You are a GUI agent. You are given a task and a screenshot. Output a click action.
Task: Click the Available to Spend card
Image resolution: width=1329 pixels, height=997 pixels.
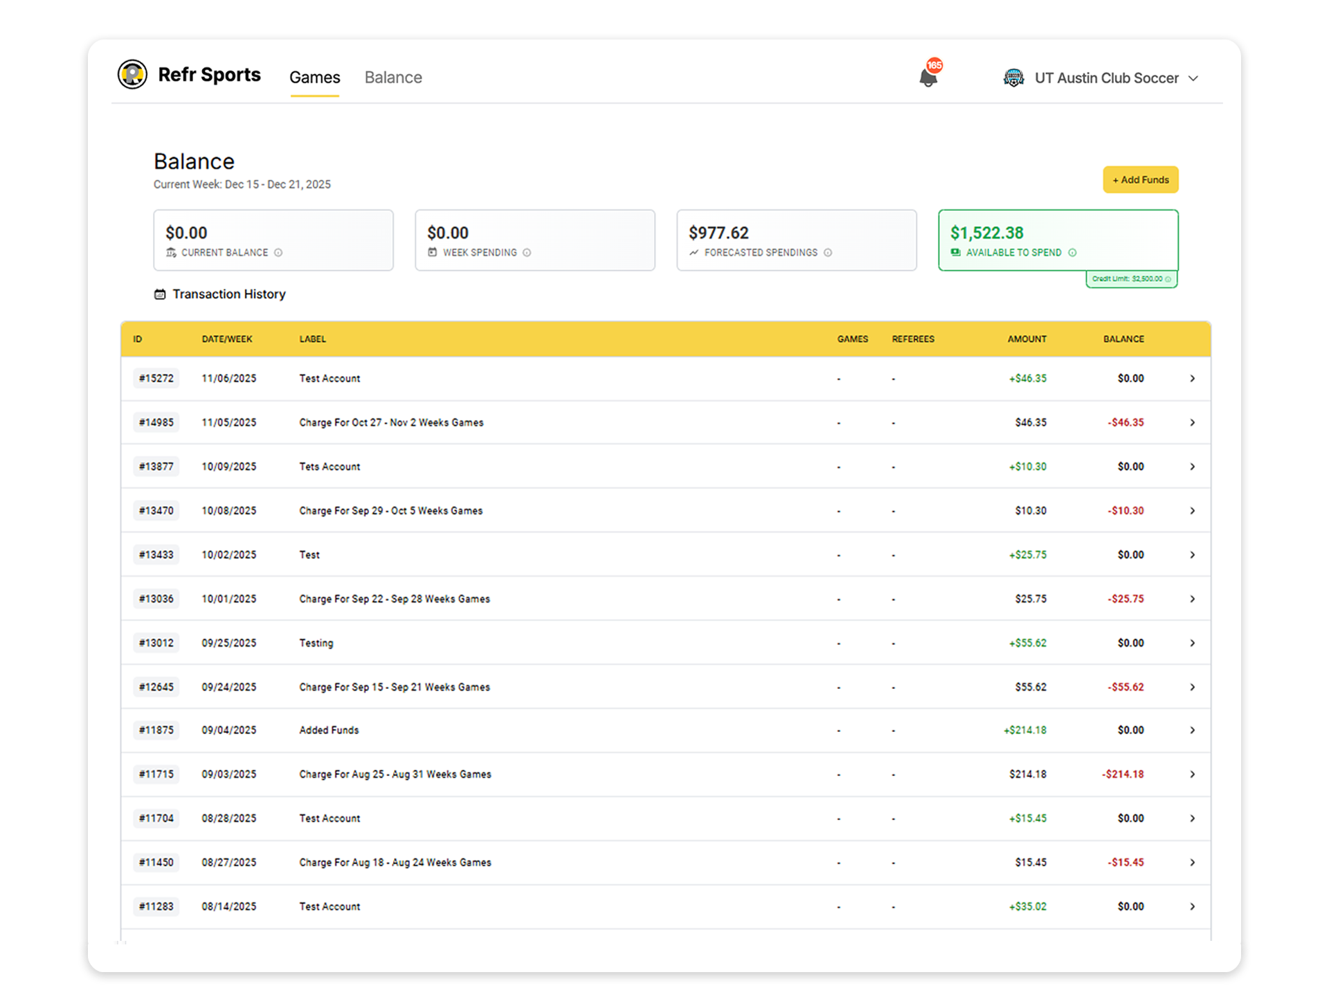click(1058, 240)
